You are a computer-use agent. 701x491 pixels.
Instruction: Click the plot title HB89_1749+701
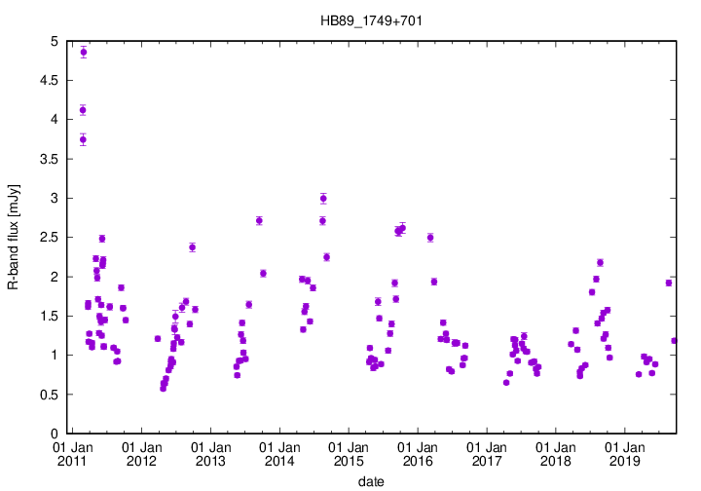pos(370,20)
